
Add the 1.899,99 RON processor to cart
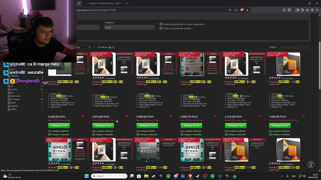point(280,125)
